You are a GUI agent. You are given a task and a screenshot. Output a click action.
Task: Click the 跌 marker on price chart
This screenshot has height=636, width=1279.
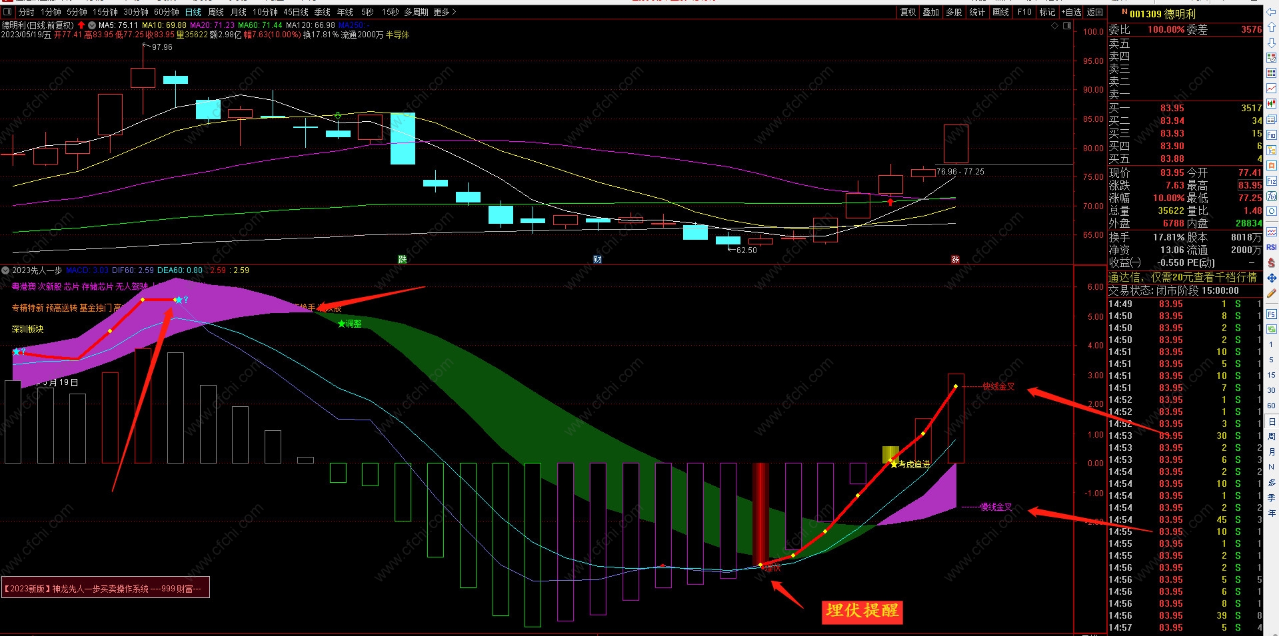pos(402,260)
